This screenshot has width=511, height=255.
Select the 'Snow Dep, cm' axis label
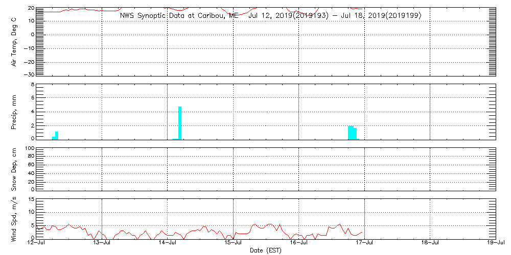pyautogui.click(x=14, y=169)
